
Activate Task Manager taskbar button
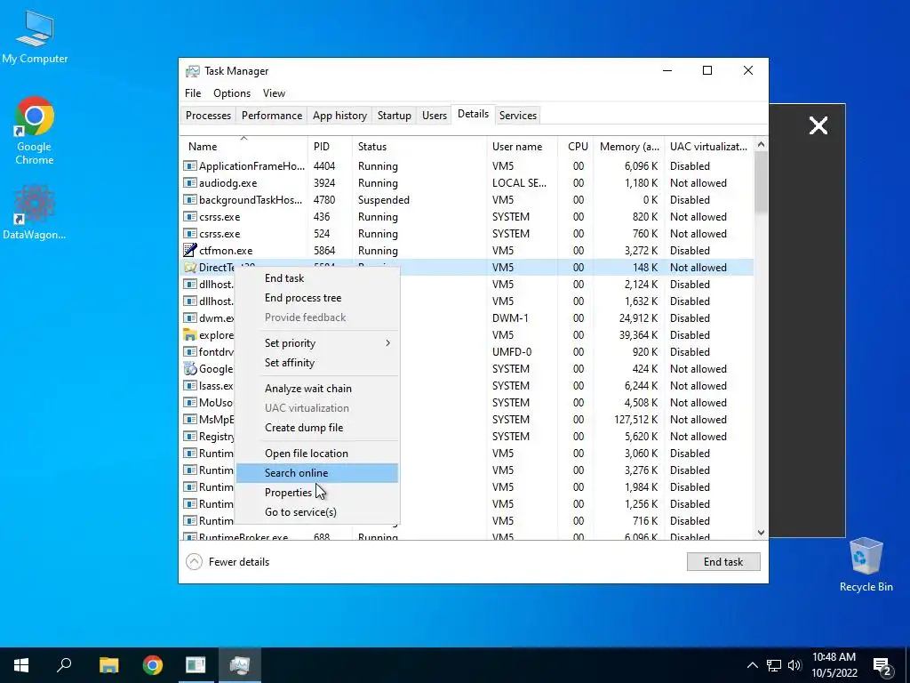(x=240, y=665)
